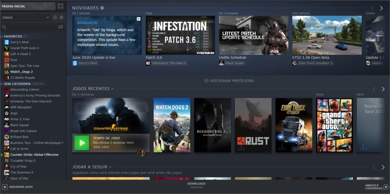Select Cry of Fear entry
The height and width of the screenshot is (194, 390).
pyautogui.click(x=19, y=167)
